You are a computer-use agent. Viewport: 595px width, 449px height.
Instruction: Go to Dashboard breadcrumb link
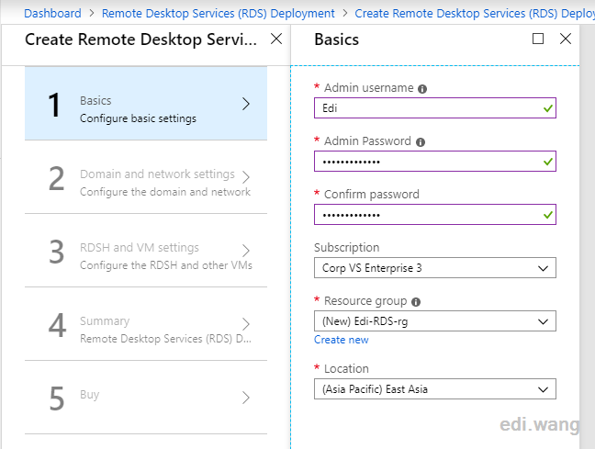(52, 13)
